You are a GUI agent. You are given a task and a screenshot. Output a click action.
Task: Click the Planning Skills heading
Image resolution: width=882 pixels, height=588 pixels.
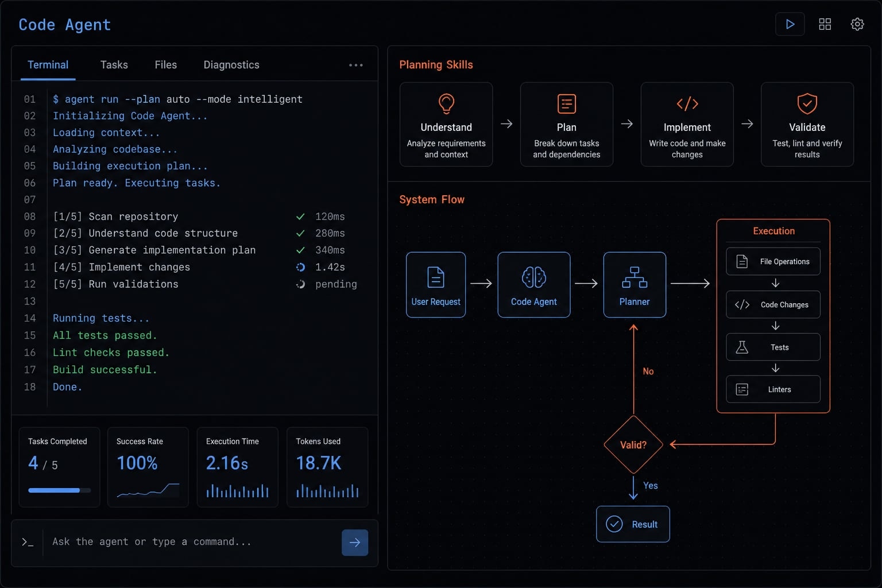click(436, 65)
